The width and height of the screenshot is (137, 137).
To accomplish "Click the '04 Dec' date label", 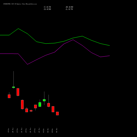I will [57, 130].
